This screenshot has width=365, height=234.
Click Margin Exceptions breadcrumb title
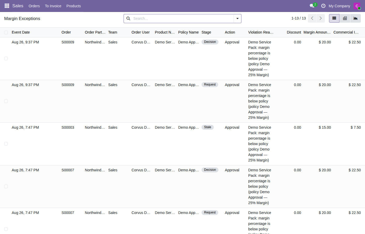(22, 18)
